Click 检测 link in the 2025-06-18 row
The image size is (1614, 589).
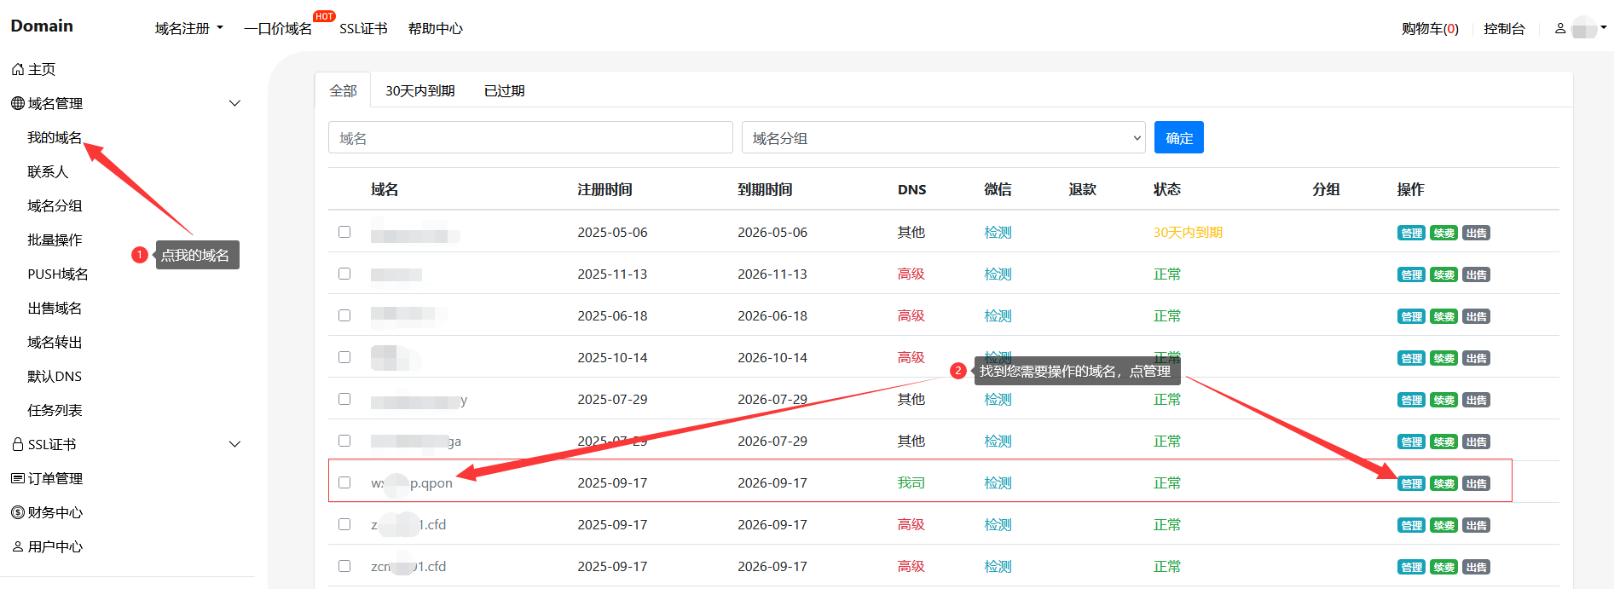click(997, 316)
